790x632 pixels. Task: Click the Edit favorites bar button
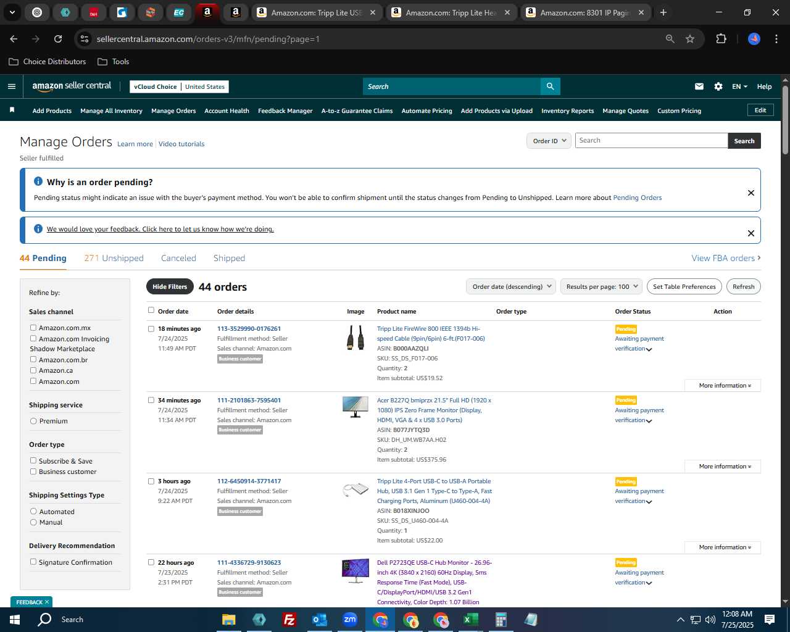pyautogui.click(x=760, y=110)
